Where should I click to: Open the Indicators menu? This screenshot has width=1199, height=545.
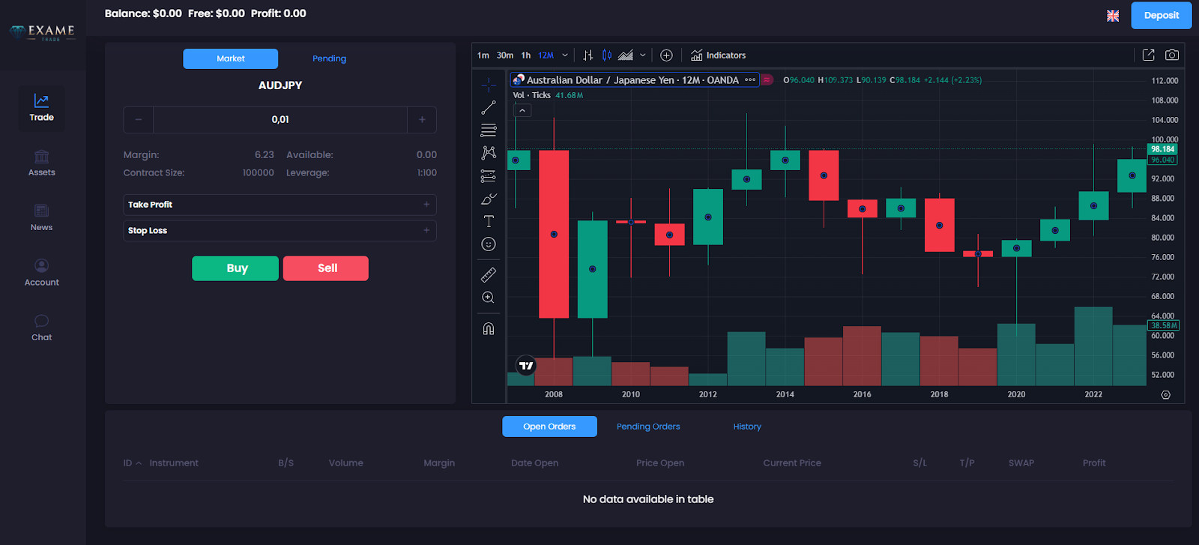718,55
